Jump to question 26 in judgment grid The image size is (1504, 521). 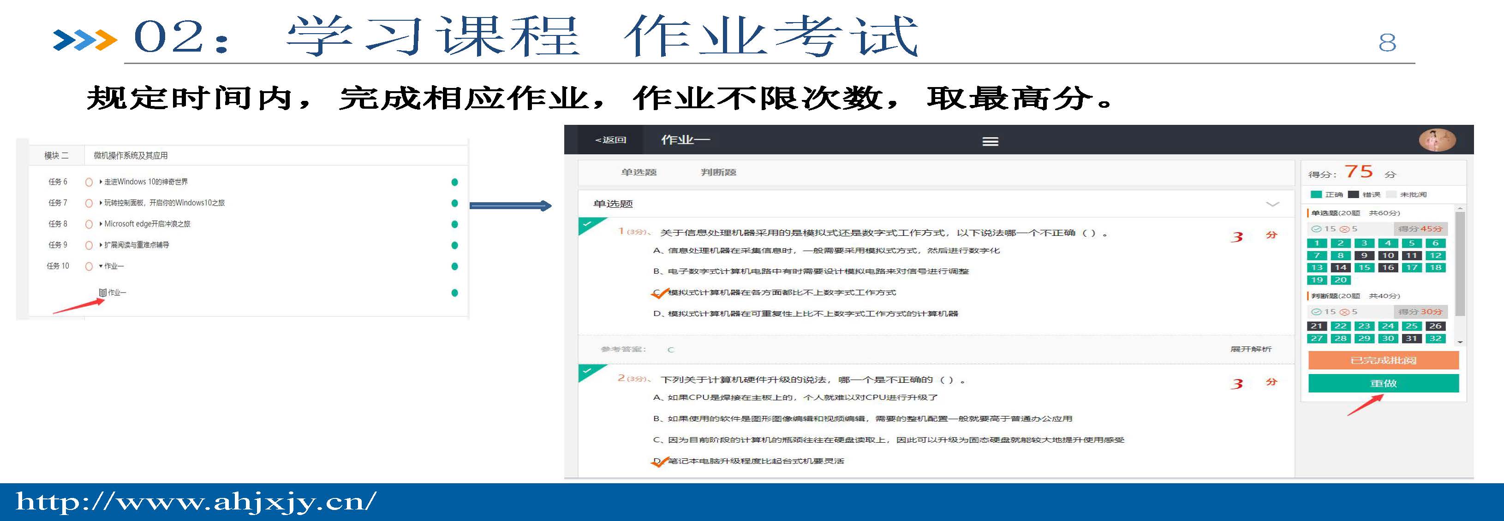(1436, 326)
